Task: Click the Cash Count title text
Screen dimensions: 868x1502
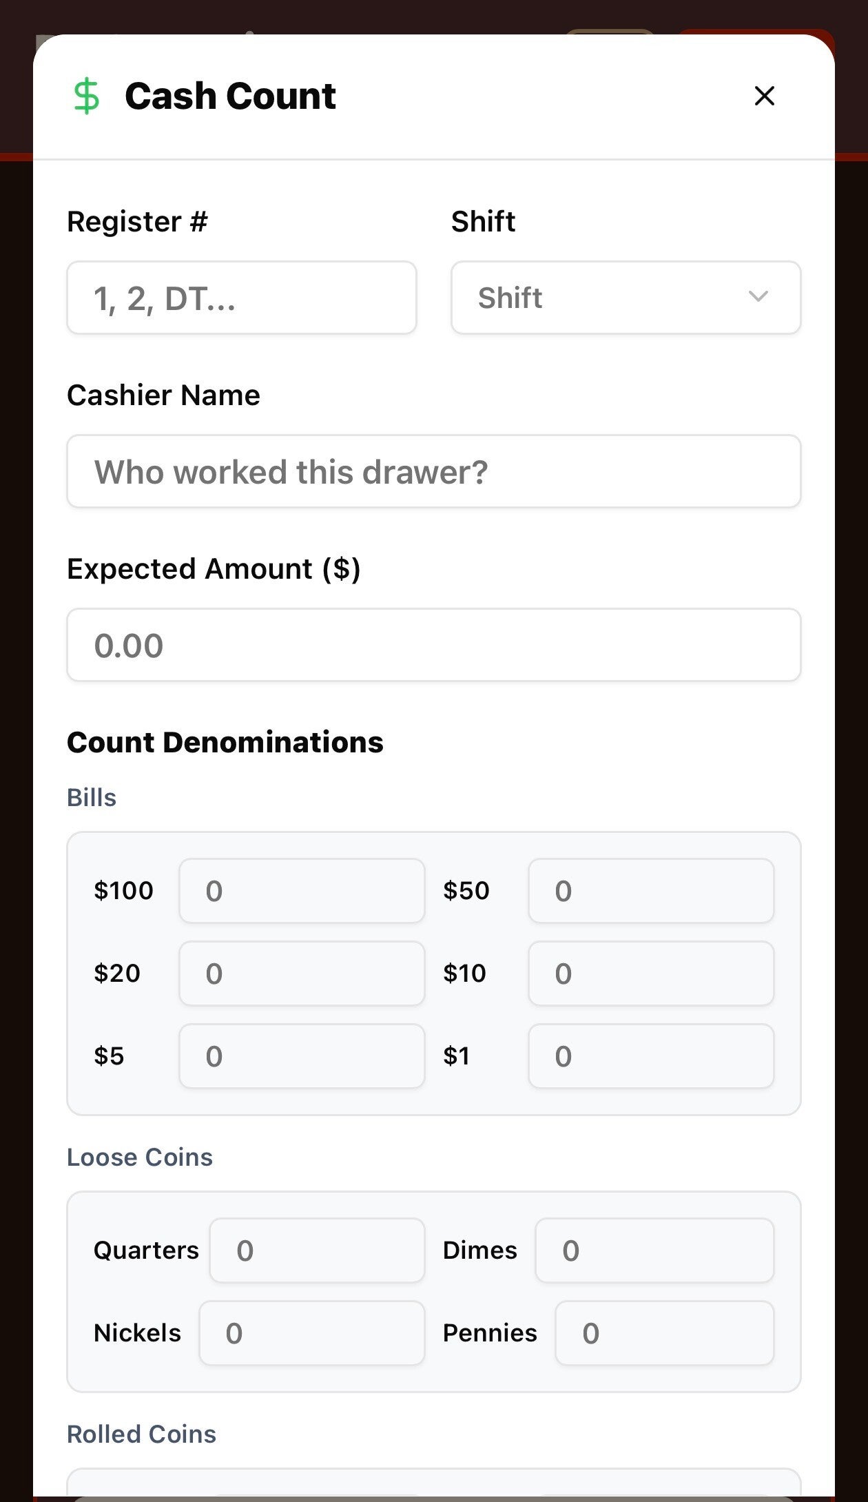Action: (230, 96)
